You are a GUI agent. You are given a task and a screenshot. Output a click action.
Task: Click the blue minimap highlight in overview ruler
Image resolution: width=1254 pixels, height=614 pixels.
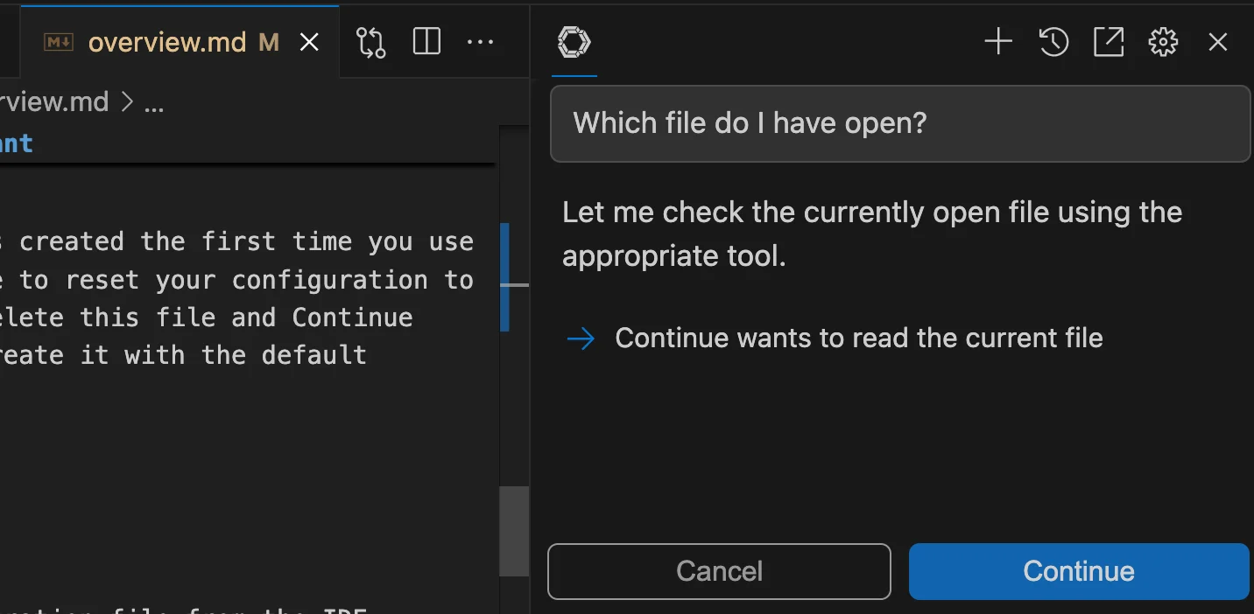504,277
